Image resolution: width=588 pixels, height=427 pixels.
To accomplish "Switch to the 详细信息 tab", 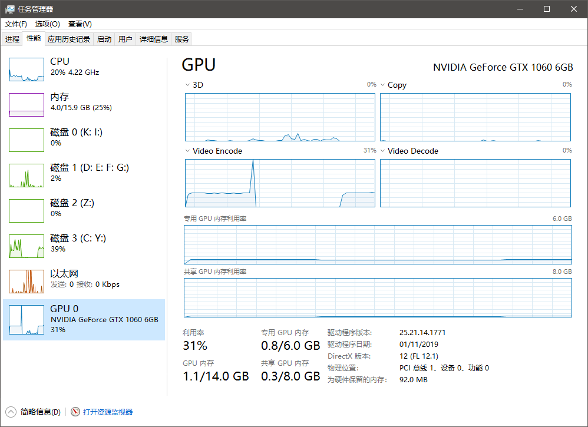I will (x=153, y=39).
